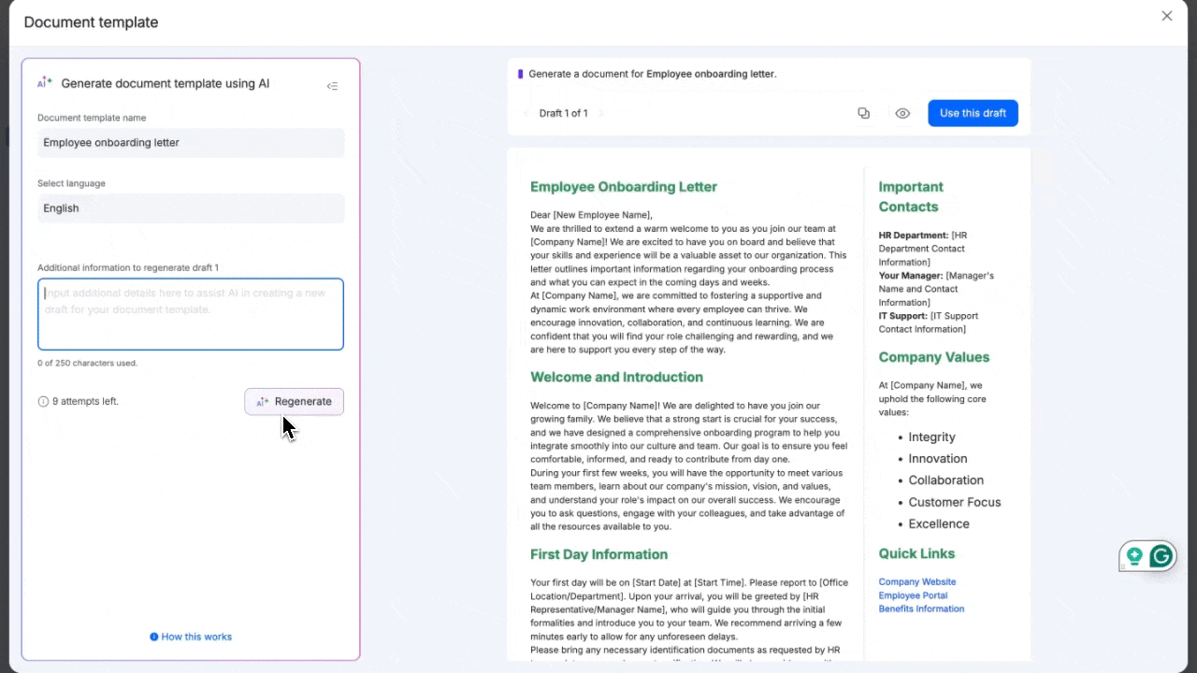Open the Benefits Information quick link
Screen dimensions: 1197x673
921,609
